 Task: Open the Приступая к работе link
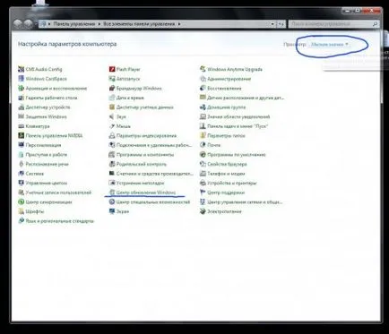click(47, 155)
